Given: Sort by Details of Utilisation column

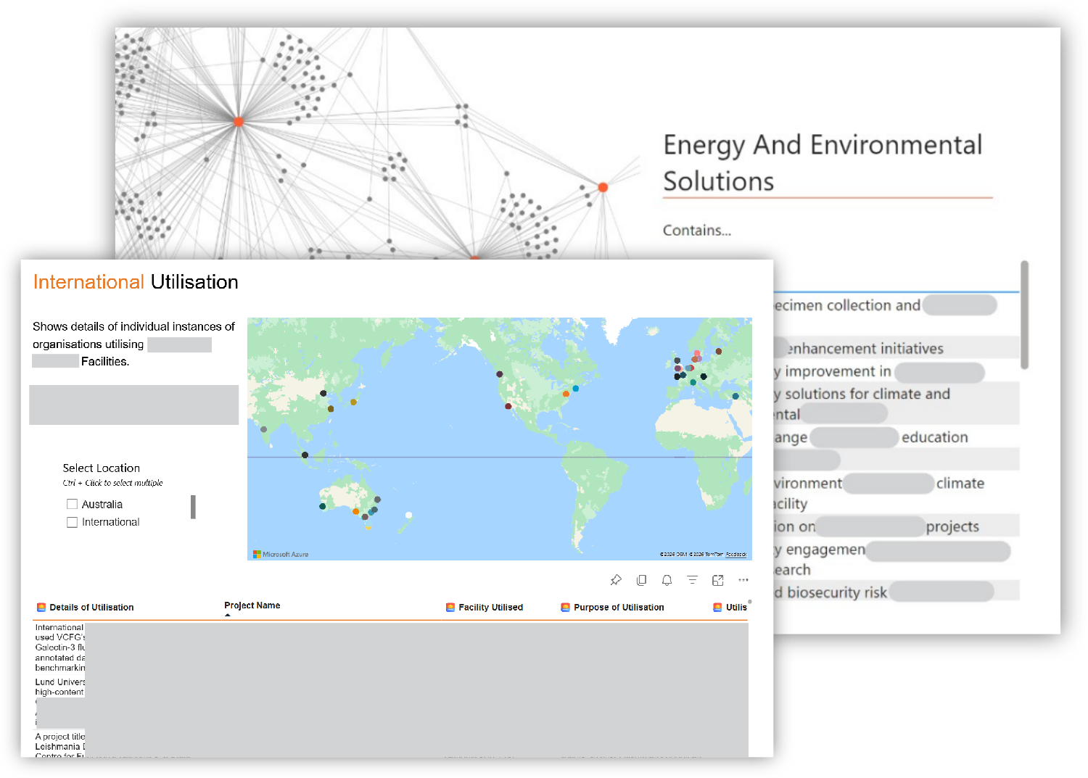Looking at the screenshot, I should 91,608.
